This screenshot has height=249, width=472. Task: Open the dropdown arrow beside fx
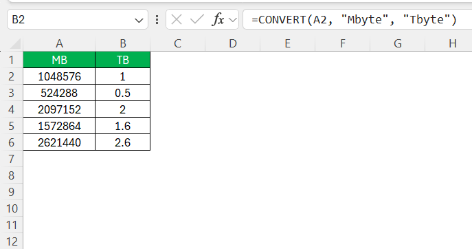tap(233, 20)
